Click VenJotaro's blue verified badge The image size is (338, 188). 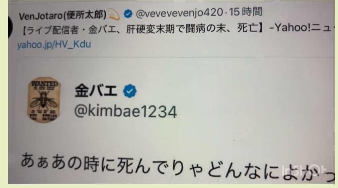[128, 14]
